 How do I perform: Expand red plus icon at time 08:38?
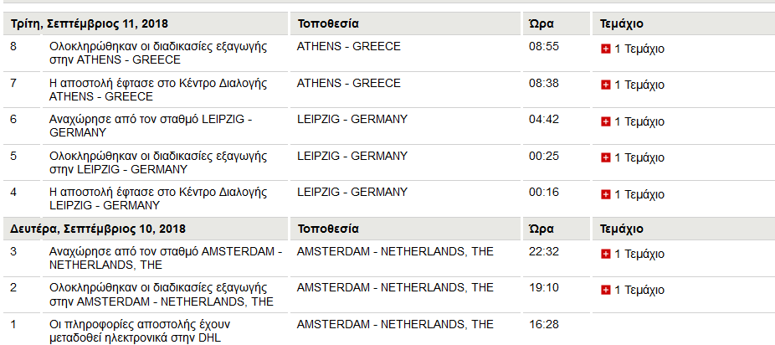605,85
